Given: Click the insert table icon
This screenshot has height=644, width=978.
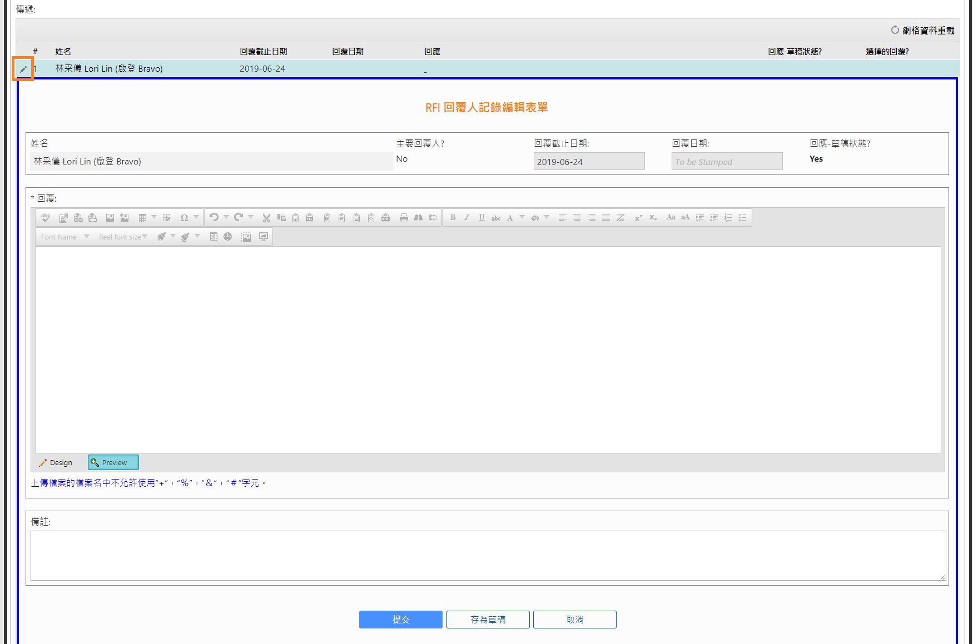Looking at the screenshot, I should (143, 218).
